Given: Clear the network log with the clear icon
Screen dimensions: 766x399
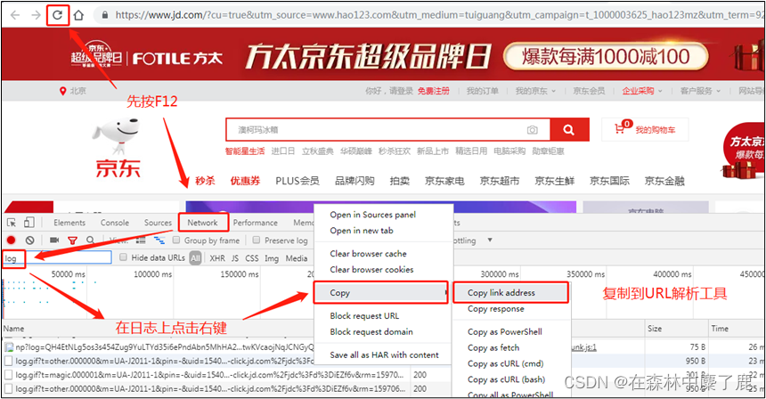Looking at the screenshot, I should [29, 240].
